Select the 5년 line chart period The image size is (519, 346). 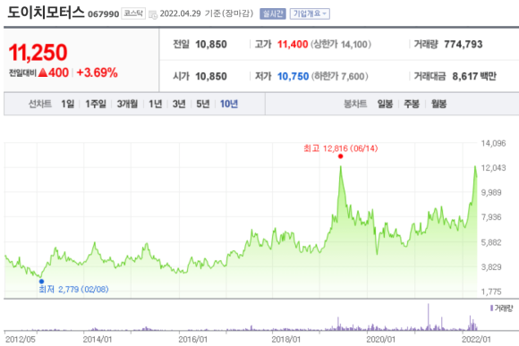203,104
